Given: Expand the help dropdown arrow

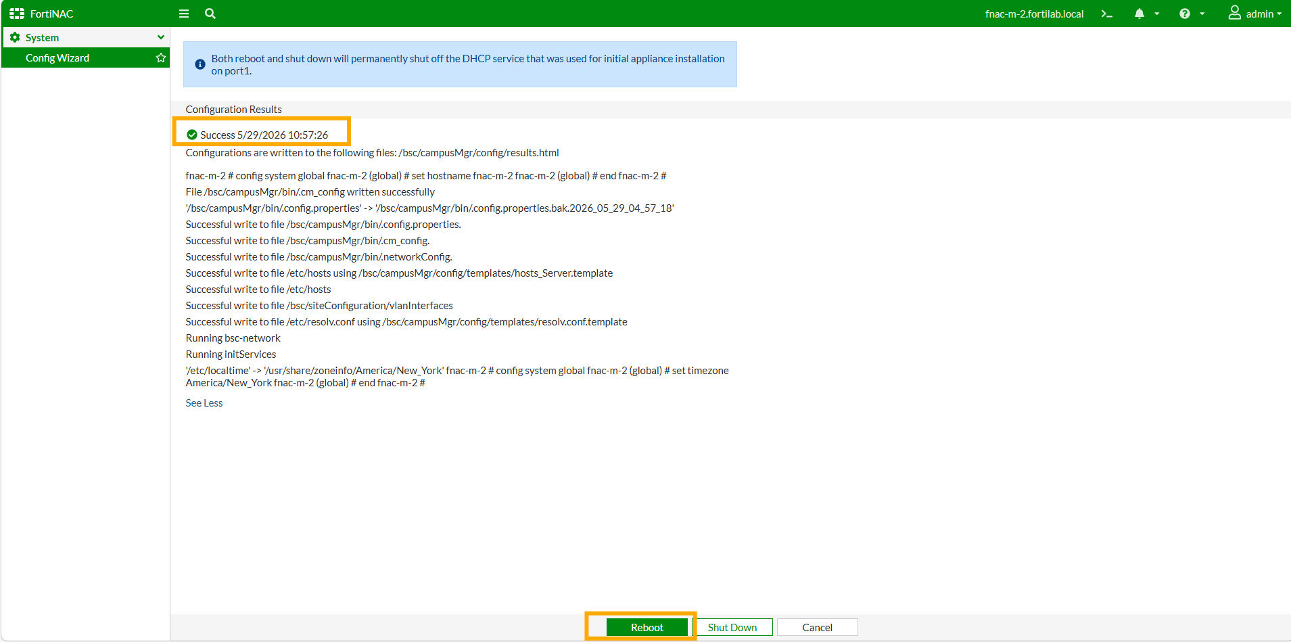Looking at the screenshot, I should [x=1202, y=14].
